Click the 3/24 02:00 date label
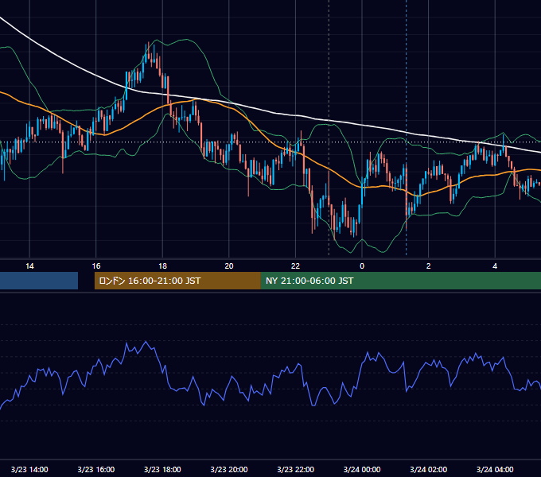The height and width of the screenshot is (477, 541). 429,469
